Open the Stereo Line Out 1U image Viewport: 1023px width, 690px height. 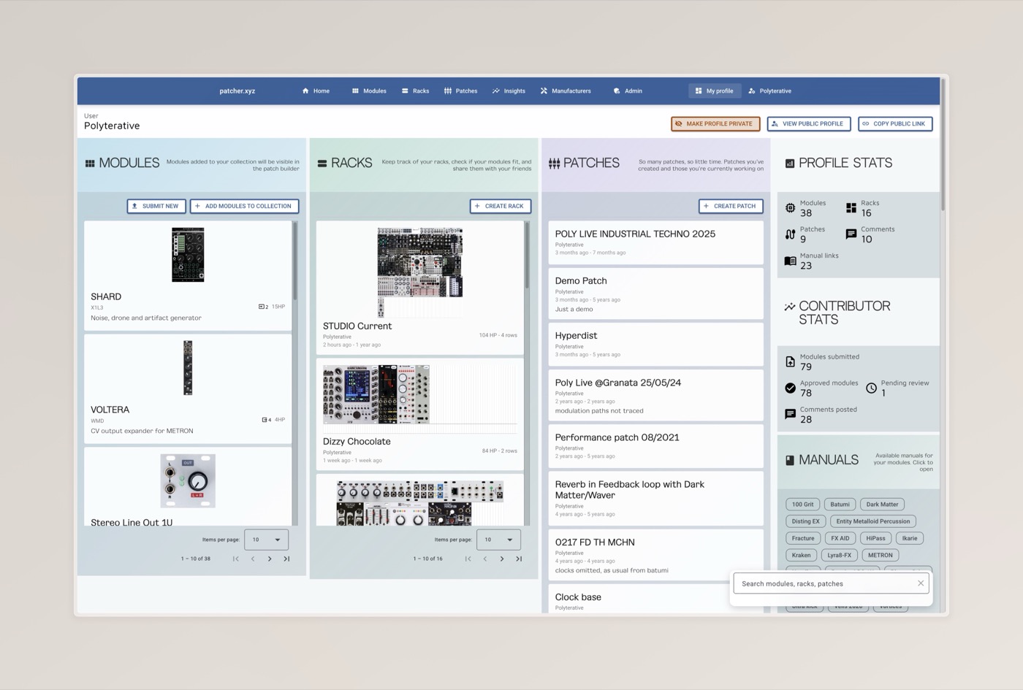click(x=188, y=480)
